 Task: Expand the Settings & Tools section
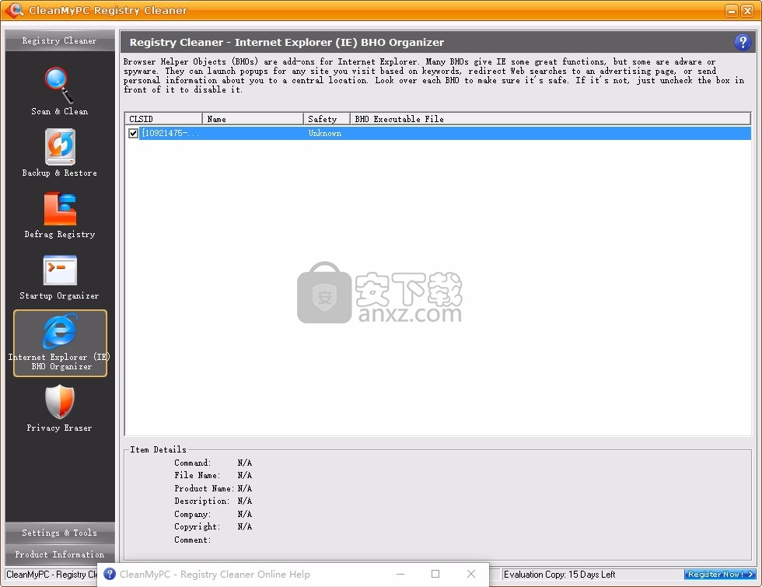[60, 533]
